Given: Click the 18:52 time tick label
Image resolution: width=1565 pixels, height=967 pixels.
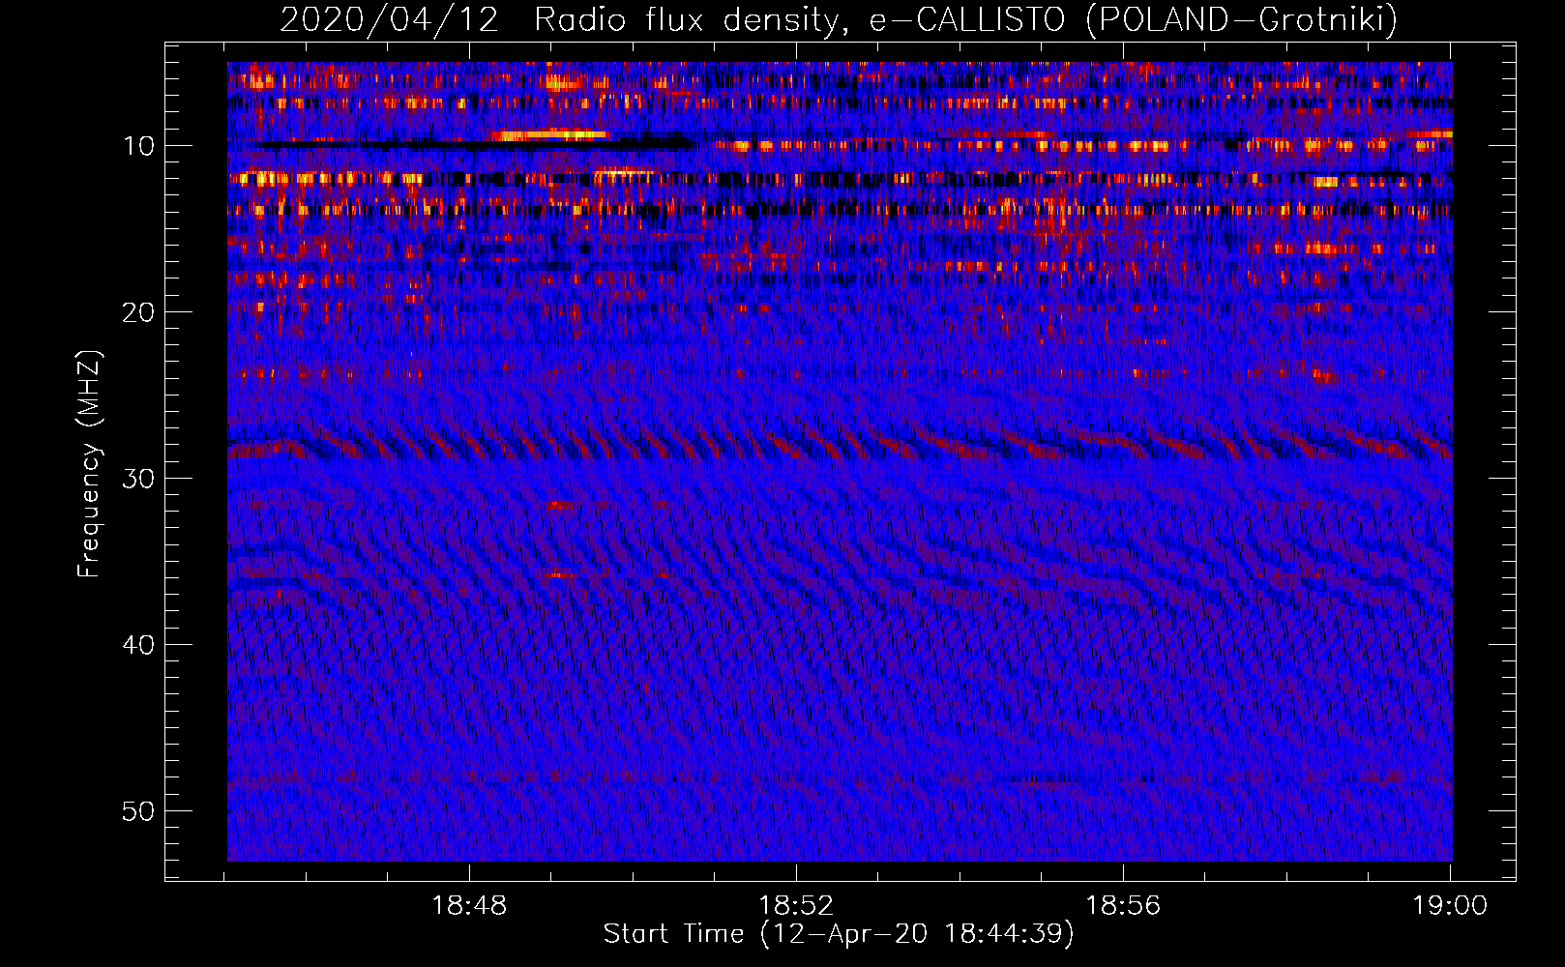Looking at the screenshot, I should (x=796, y=906).
